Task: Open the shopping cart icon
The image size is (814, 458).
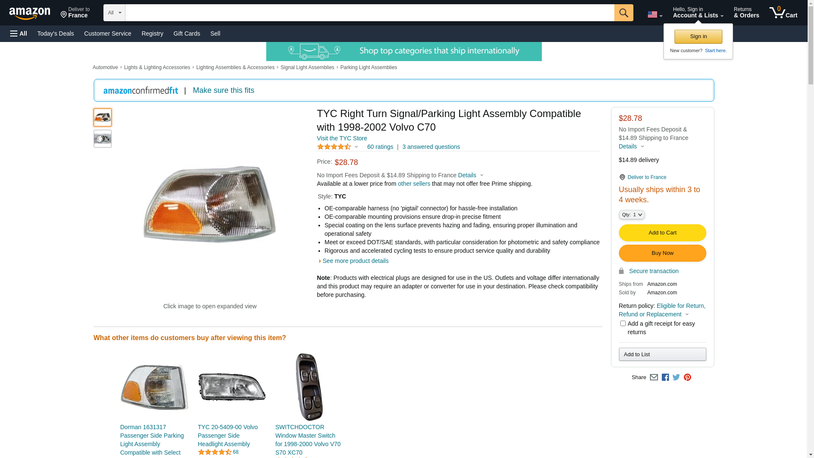Action: pos(783,13)
